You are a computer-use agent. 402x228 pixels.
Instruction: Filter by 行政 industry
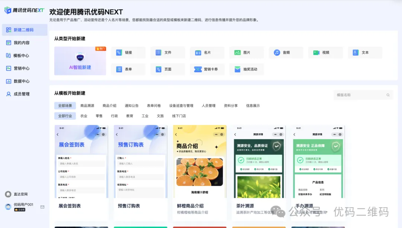click(114, 116)
